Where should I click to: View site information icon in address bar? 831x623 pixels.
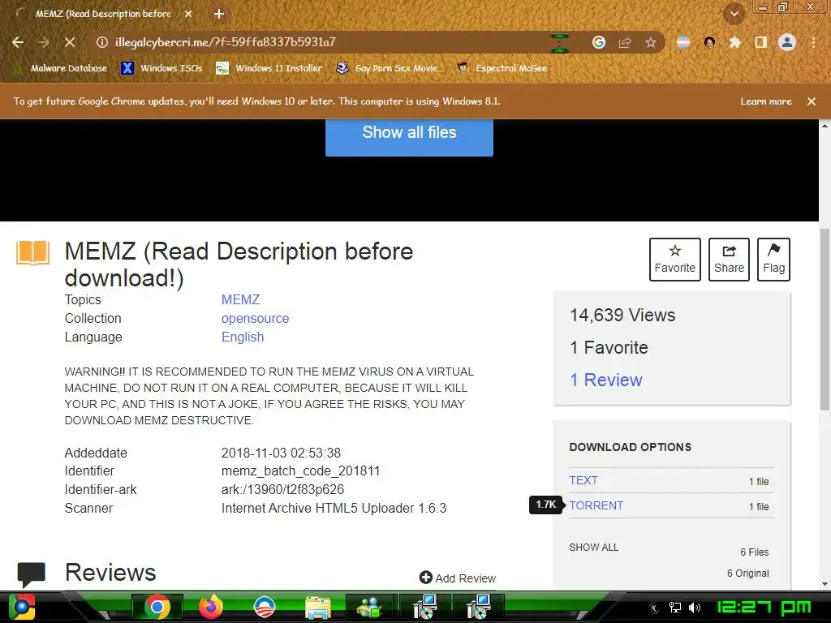101,42
